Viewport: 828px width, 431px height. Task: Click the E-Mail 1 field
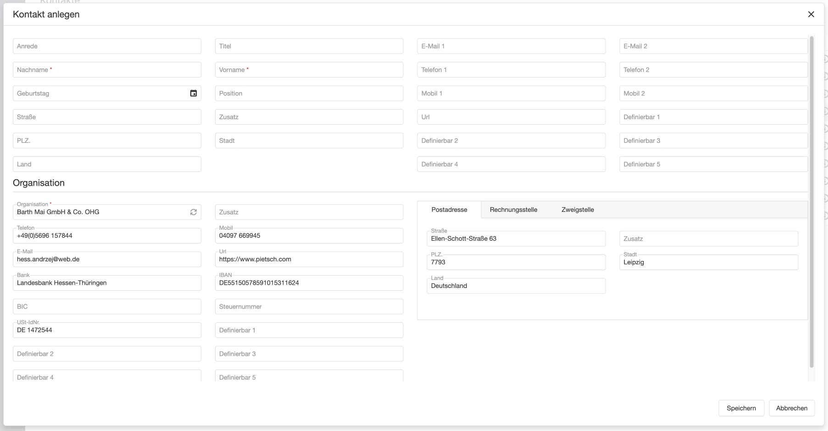point(511,46)
